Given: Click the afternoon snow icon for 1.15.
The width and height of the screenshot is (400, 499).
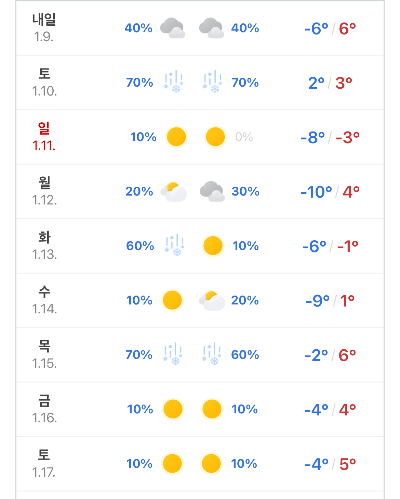Looking at the screenshot, I should tap(212, 354).
